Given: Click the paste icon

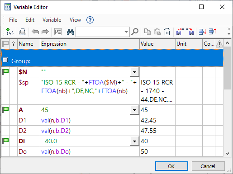Looking at the screenshot, I should coord(157,32).
